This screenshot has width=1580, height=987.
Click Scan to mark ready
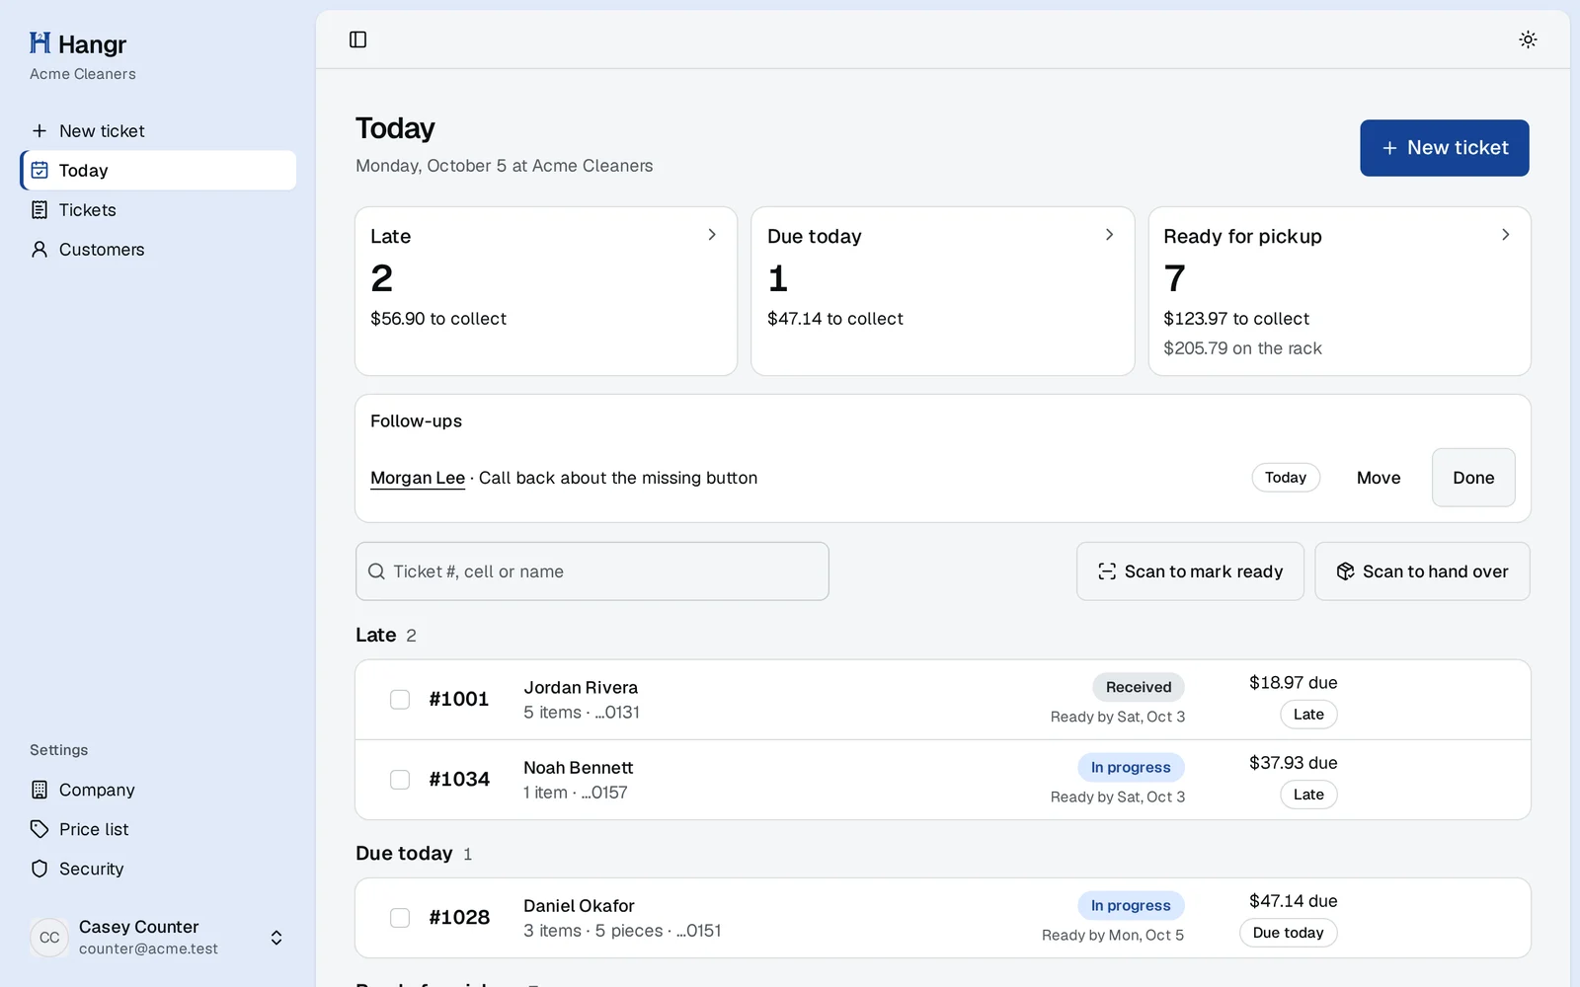click(1190, 571)
